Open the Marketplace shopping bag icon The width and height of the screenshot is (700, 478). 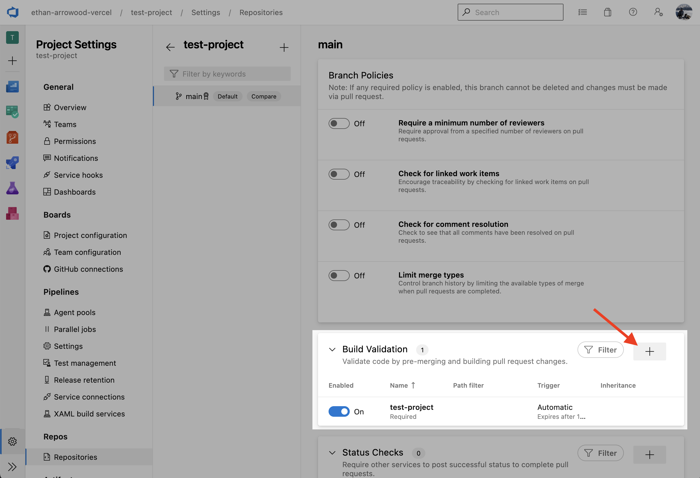click(x=607, y=12)
